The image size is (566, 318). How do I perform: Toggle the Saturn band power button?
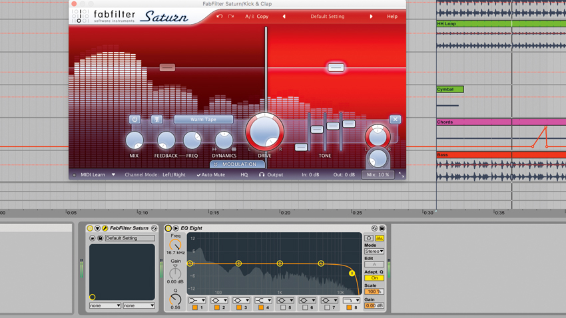[135, 119]
